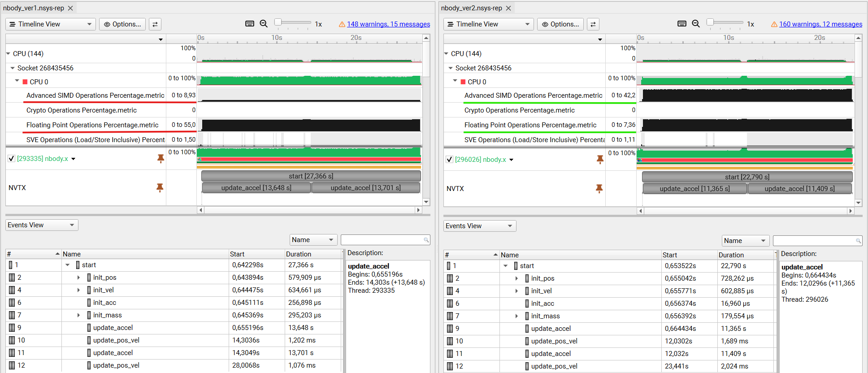Image resolution: width=868 pixels, height=373 pixels.
Task: Close the nbody_ver1.nsys-rep tab
Action: coord(70,8)
